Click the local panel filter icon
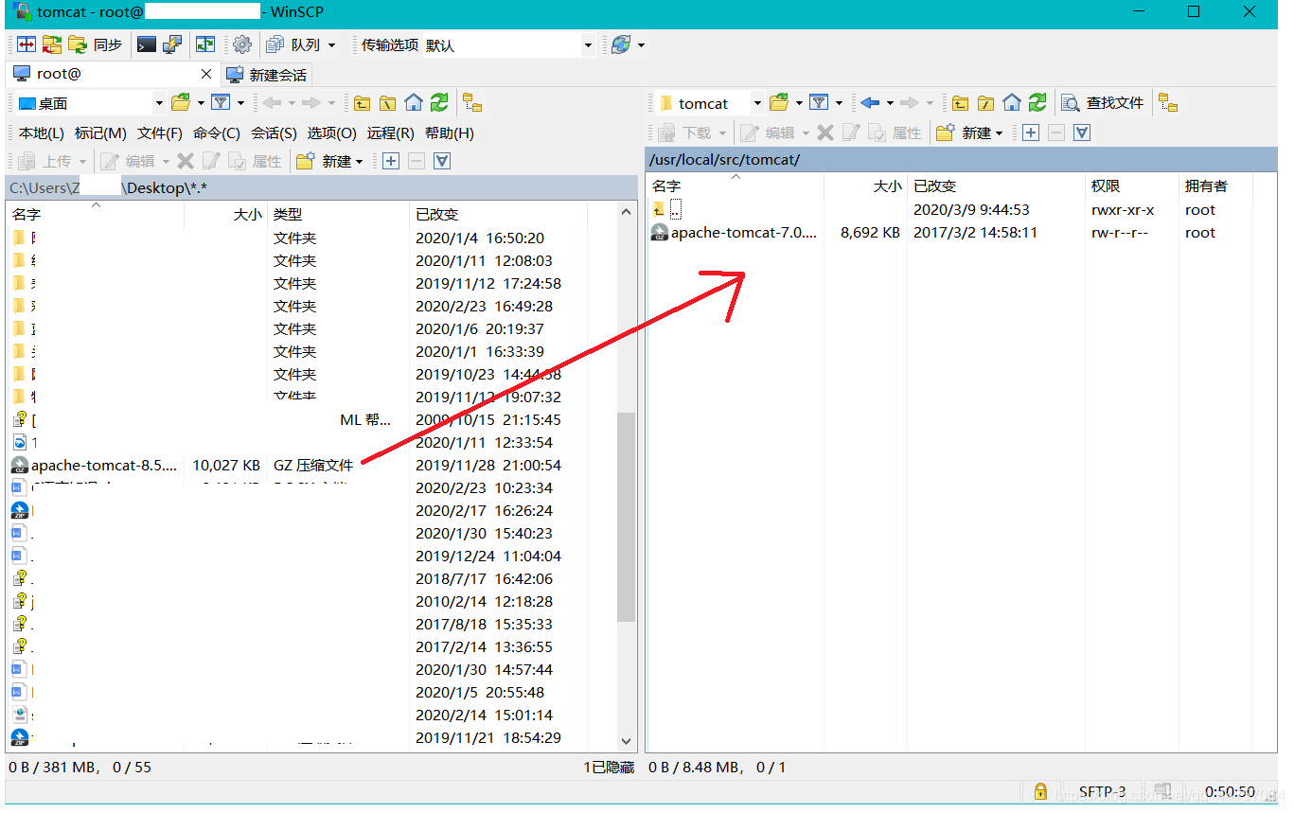Image resolution: width=1294 pixels, height=813 pixels. point(221,103)
